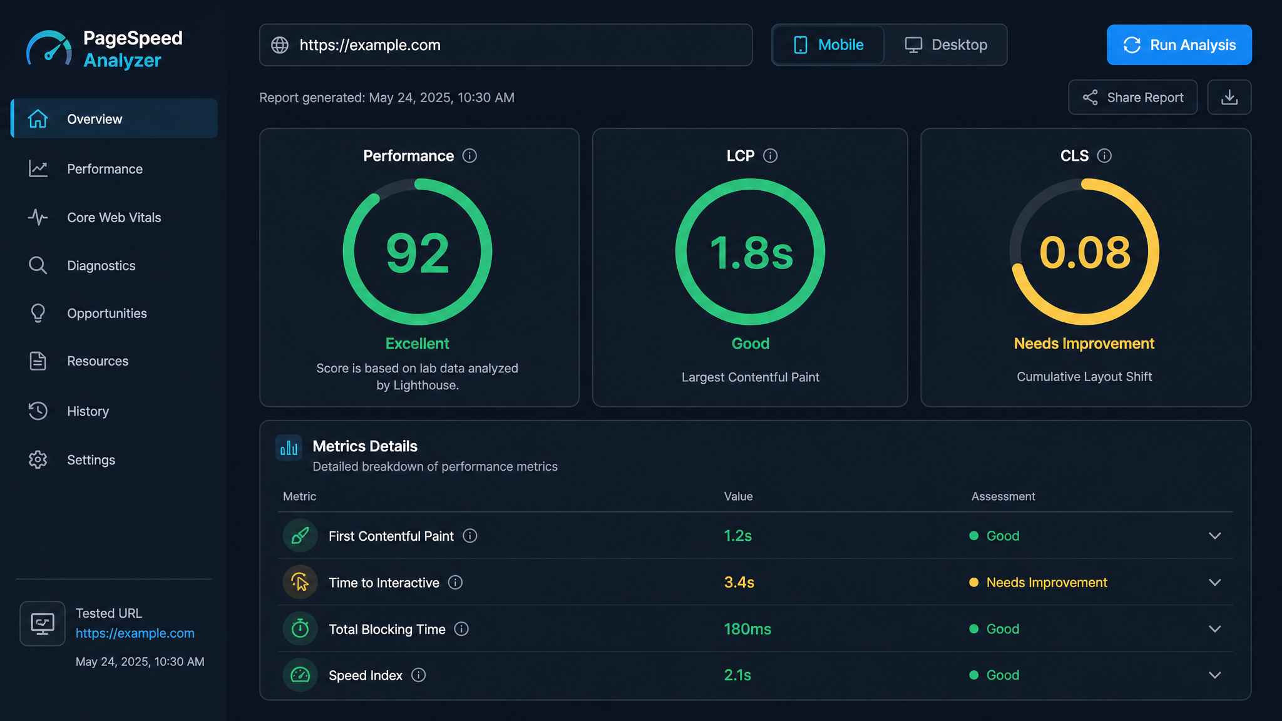
Task: Open the tested URL example.com link
Action: [x=135, y=633]
